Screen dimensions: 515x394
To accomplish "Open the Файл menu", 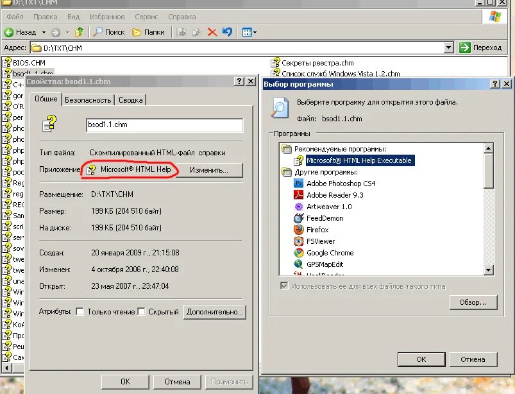I will [15, 17].
